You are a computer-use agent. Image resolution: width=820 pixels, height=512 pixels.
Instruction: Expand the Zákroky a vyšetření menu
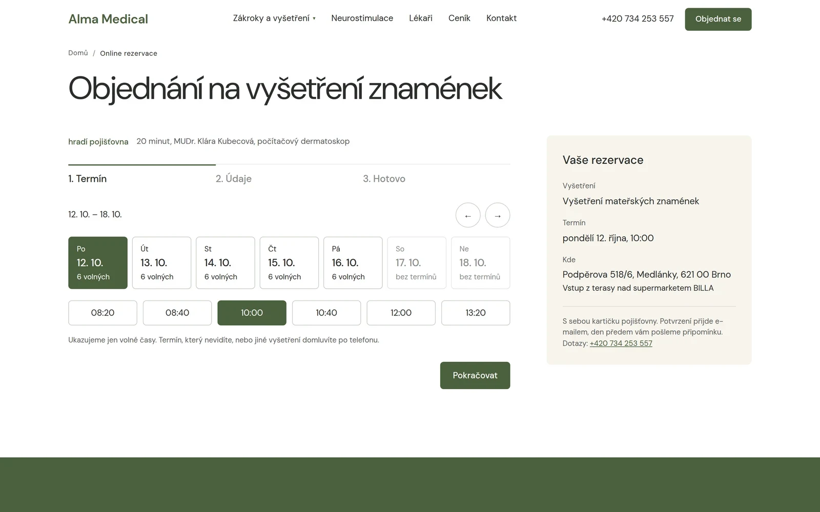pyautogui.click(x=274, y=18)
